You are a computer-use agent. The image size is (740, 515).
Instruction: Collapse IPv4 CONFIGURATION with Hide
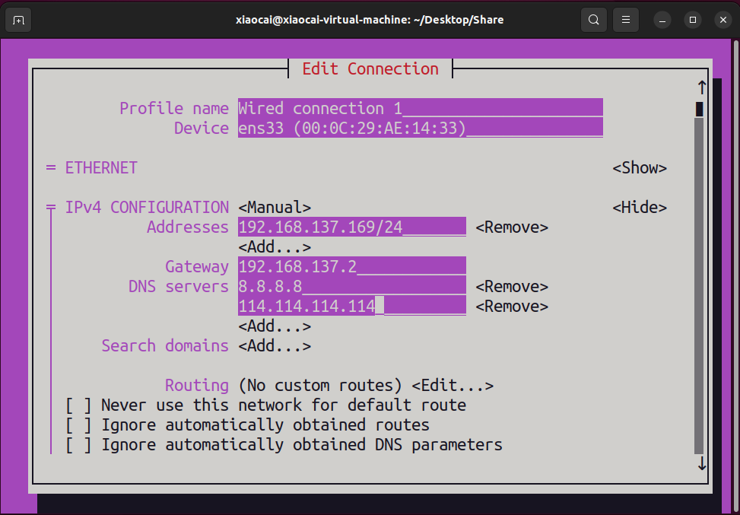[640, 208]
